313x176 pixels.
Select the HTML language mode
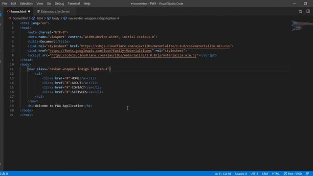point(276,174)
